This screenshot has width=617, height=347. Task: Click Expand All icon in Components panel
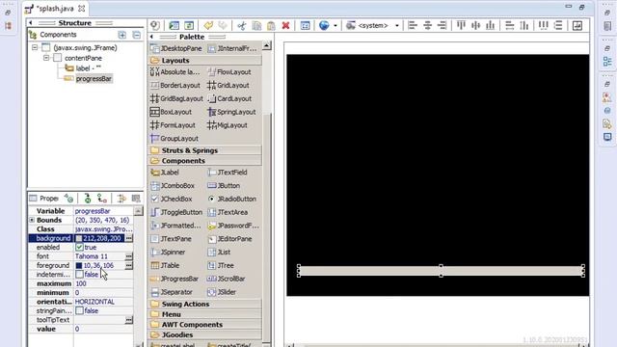click(122, 35)
